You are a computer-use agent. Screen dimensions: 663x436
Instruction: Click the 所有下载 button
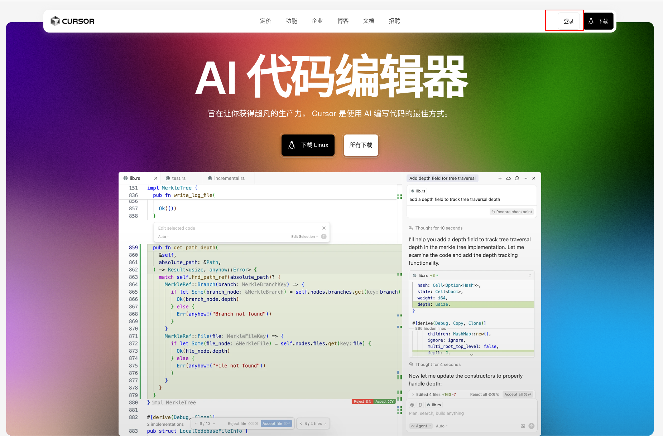pyautogui.click(x=361, y=145)
